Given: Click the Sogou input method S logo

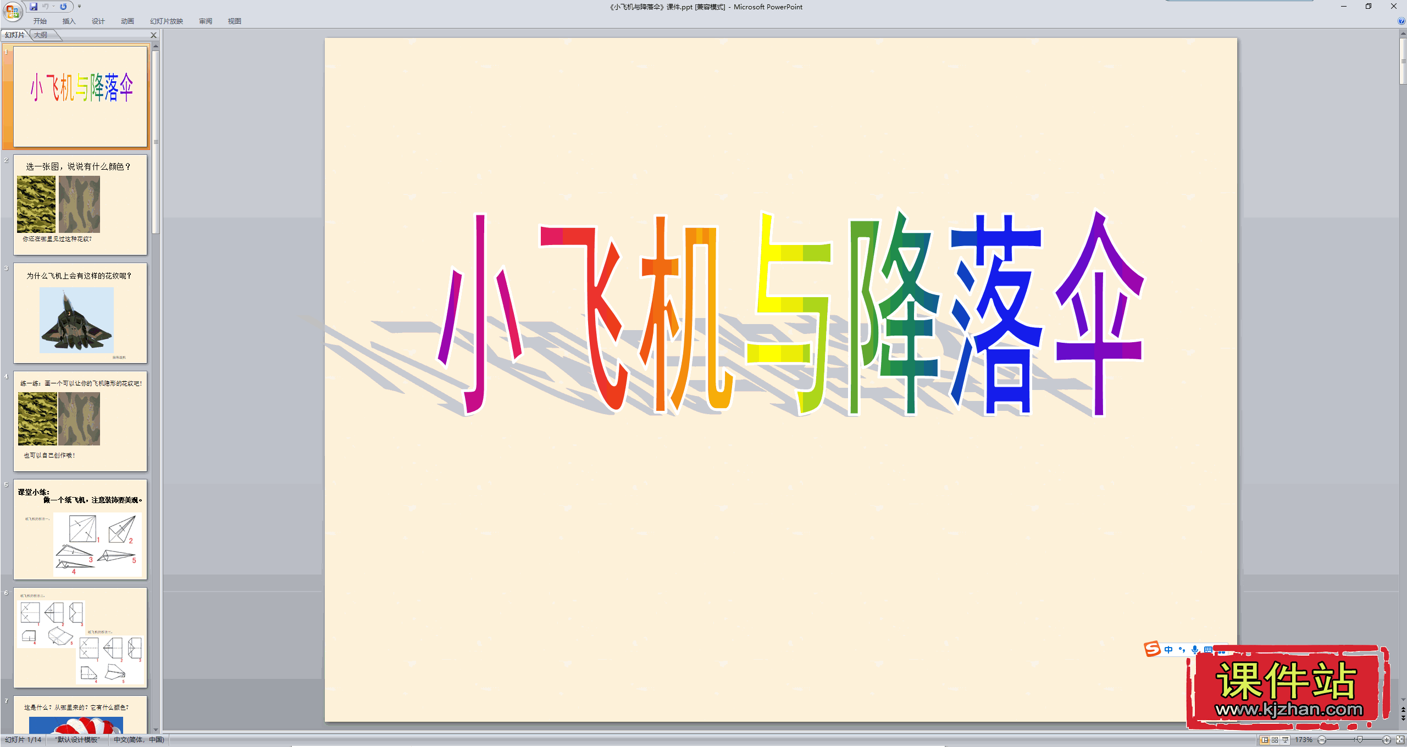Looking at the screenshot, I should pyautogui.click(x=1152, y=649).
